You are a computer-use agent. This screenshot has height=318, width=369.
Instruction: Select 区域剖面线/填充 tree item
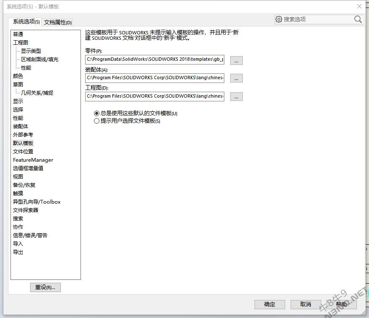(x=39, y=59)
